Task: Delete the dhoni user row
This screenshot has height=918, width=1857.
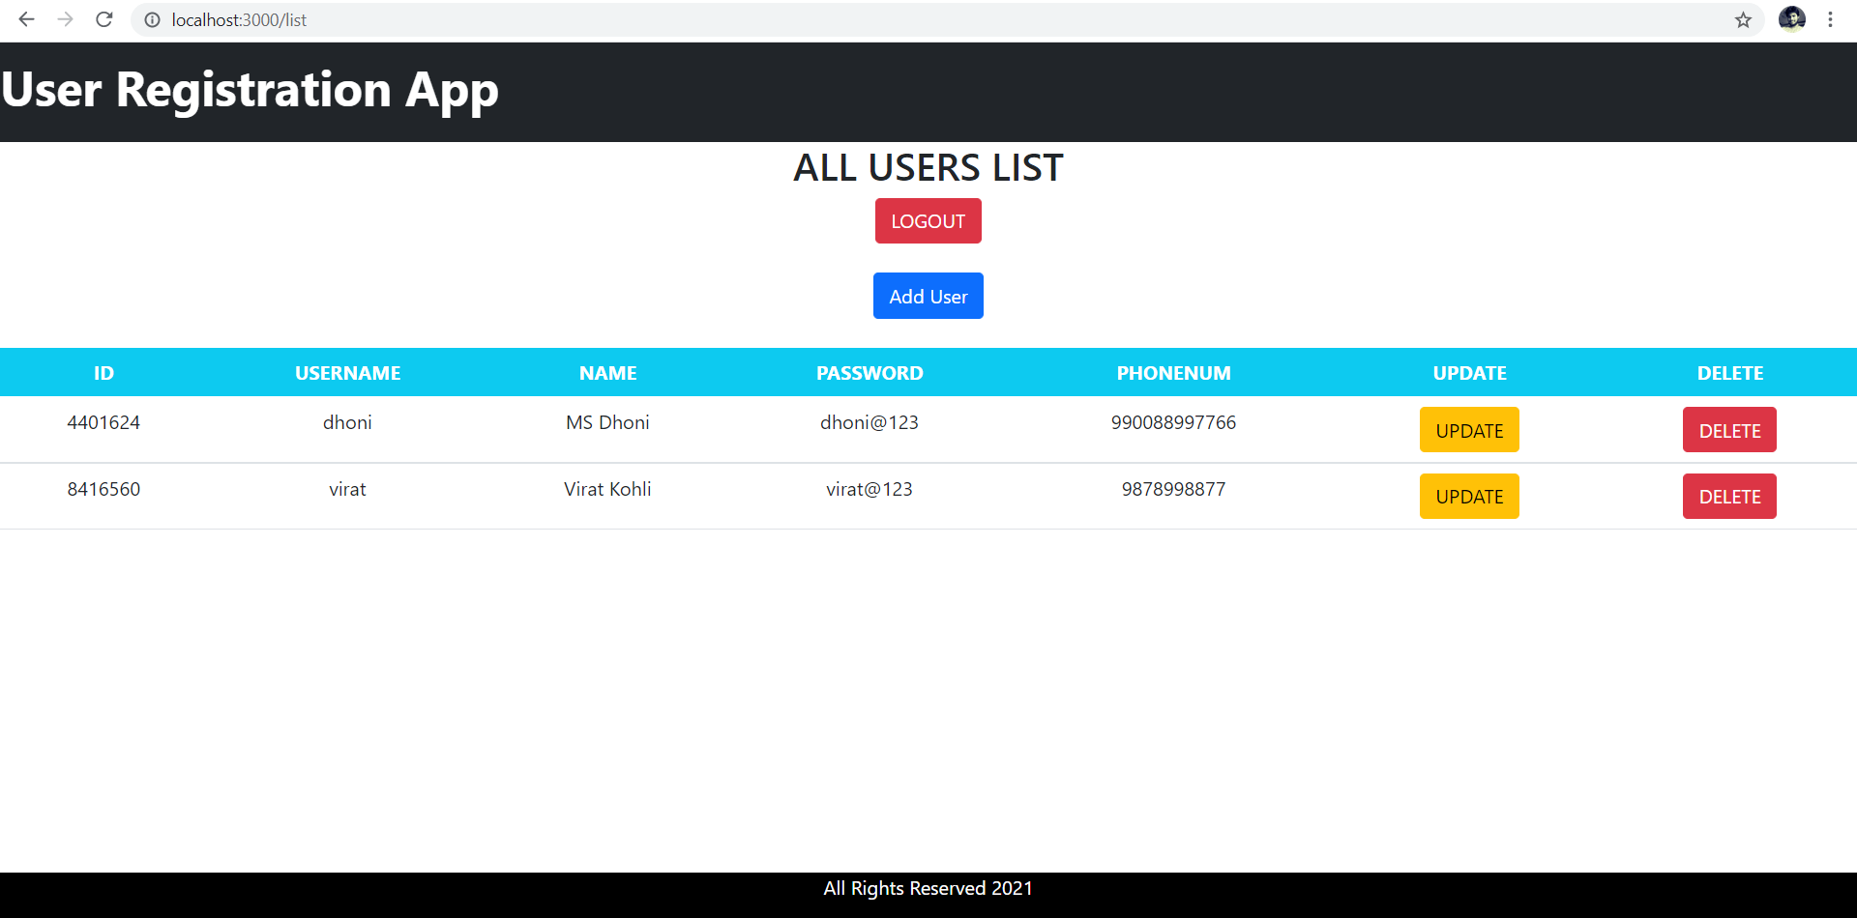Action: pyautogui.click(x=1729, y=430)
